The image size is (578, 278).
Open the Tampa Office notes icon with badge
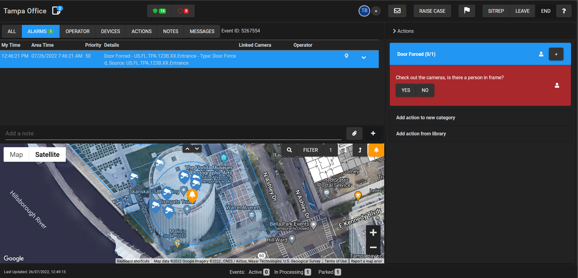click(57, 11)
